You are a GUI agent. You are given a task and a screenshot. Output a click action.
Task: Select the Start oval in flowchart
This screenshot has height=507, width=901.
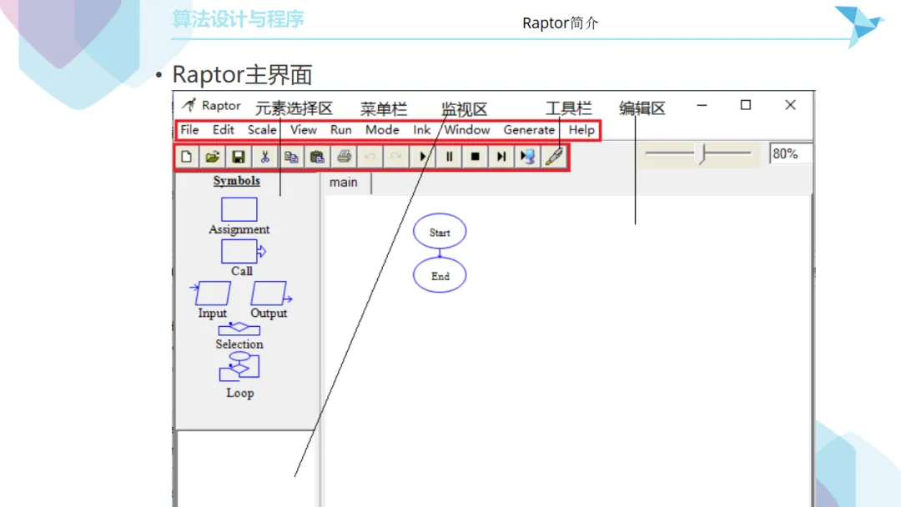pos(440,231)
